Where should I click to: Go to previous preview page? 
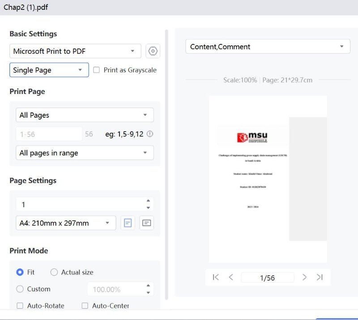231,277
